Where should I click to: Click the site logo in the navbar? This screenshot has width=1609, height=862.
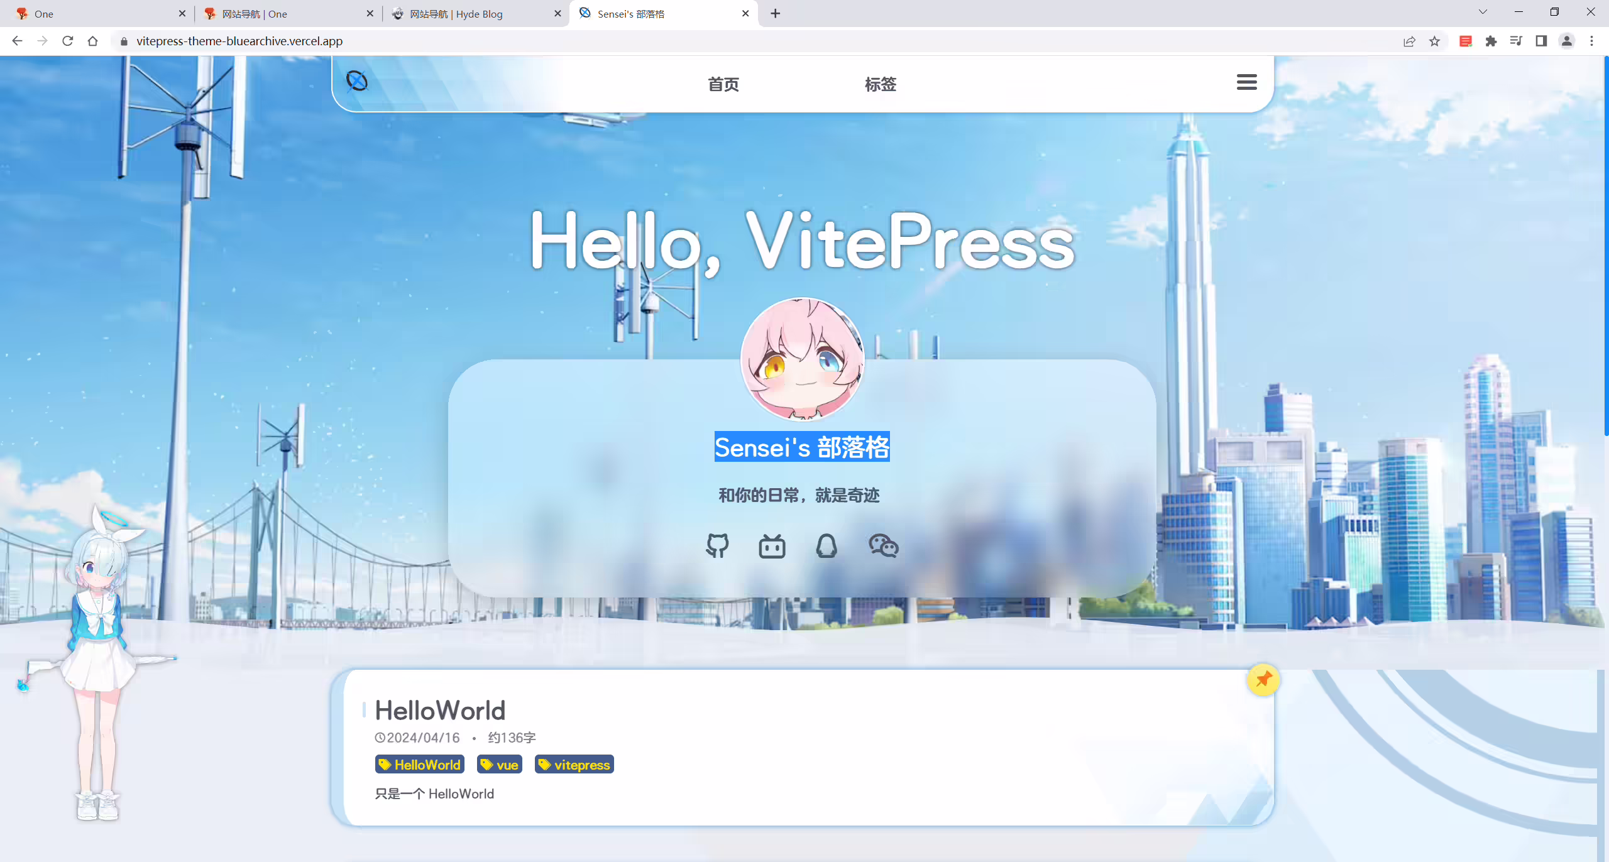click(356, 81)
